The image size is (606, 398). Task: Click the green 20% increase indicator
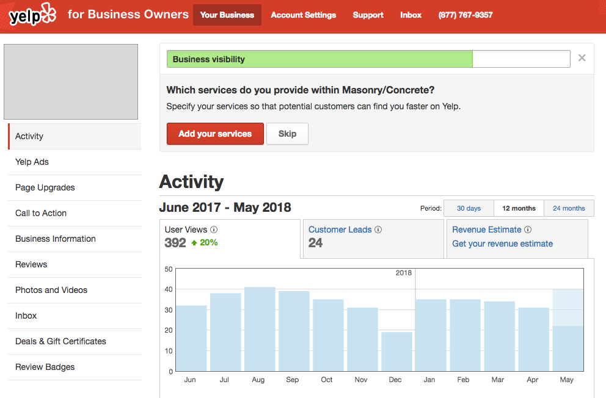205,243
